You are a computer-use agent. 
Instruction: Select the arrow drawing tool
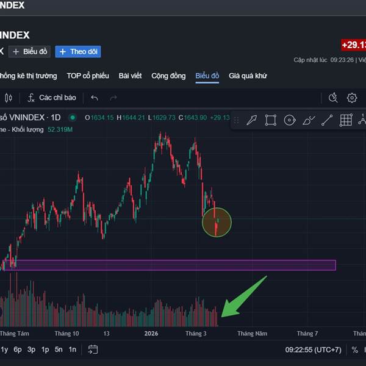click(251, 120)
